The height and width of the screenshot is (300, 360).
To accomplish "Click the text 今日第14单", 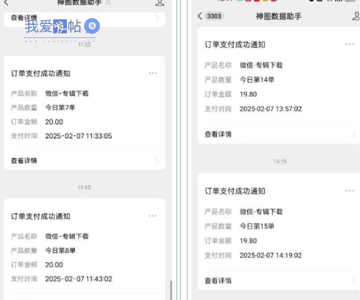I will click(257, 80).
